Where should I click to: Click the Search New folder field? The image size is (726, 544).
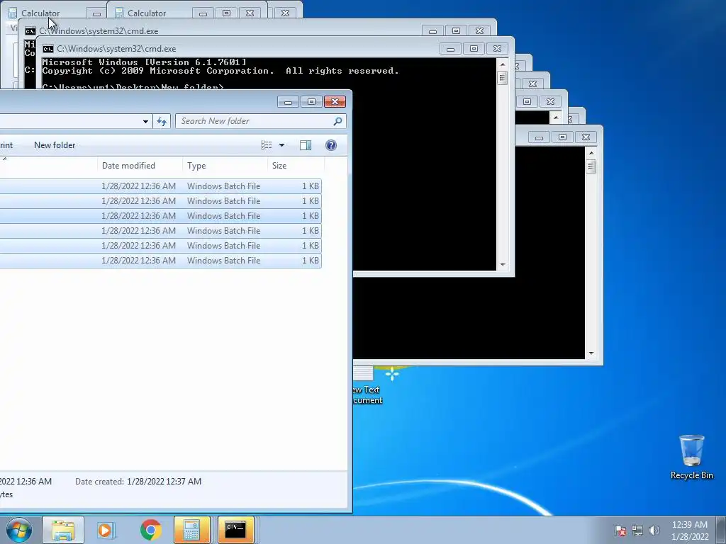click(261, 121)
